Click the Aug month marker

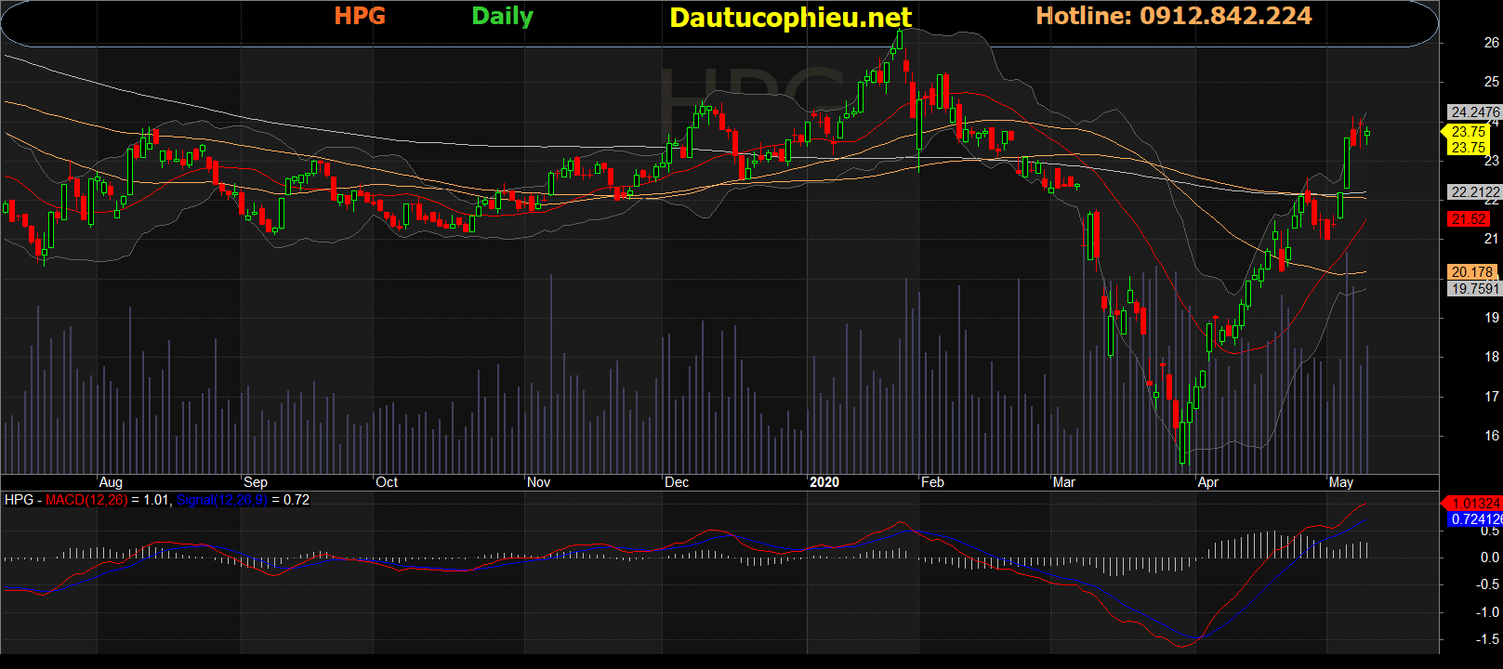pos(111,482)
